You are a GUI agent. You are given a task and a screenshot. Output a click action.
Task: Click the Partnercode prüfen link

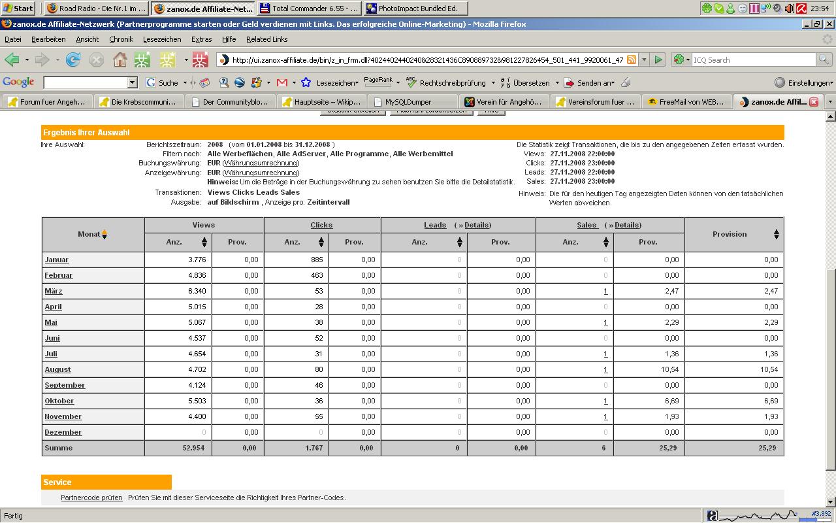click(x=91, y=498)
